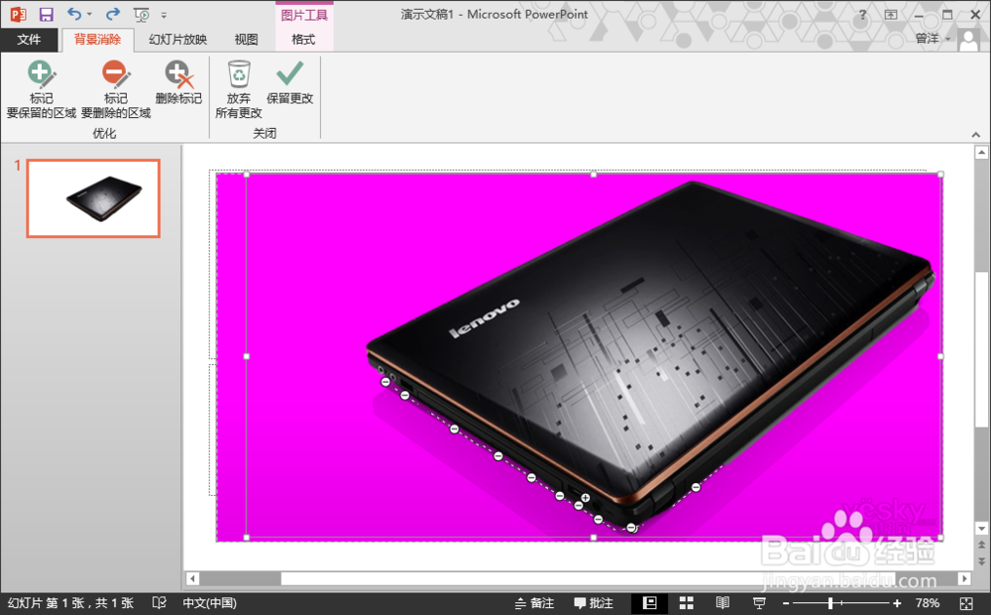Open undo history dropdown arrow
This screenshot has height=615, width=991.
tap(90, 15)
